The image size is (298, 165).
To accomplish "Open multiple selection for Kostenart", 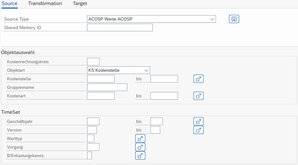I will [x=199, y=96].
